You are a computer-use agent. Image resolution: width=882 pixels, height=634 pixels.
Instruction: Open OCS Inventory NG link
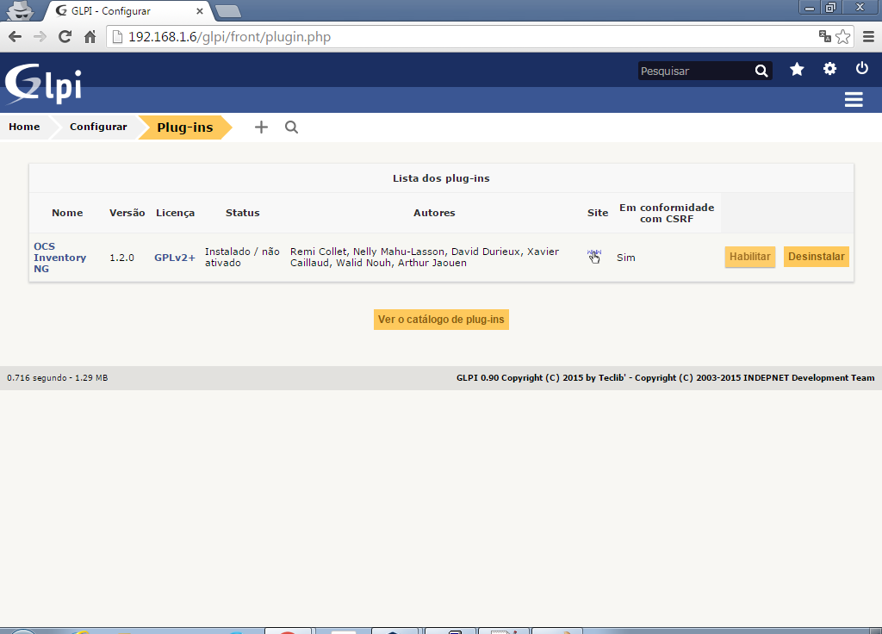click(59, 258)
